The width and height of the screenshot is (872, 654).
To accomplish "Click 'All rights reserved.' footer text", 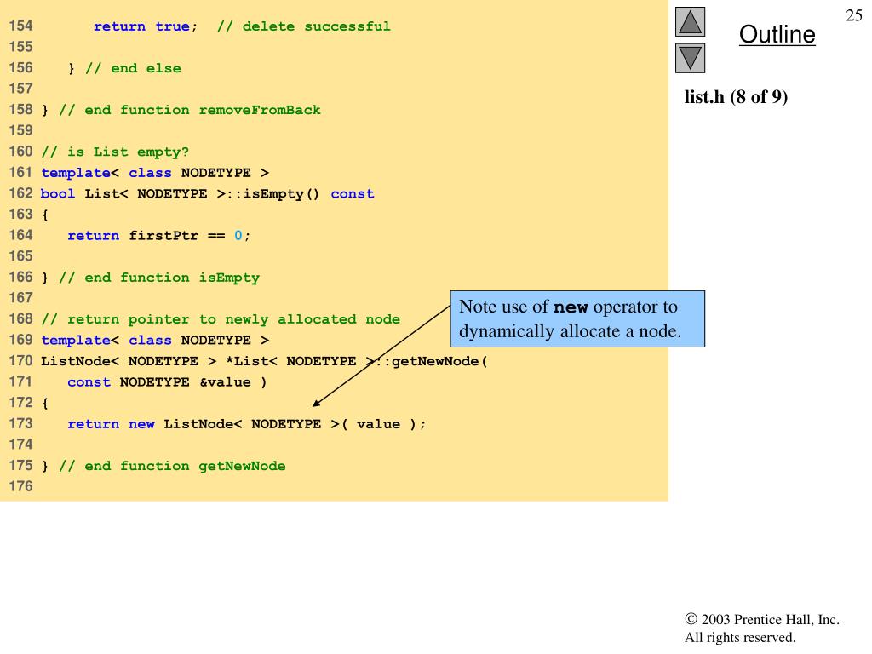I will pos(740,637).
